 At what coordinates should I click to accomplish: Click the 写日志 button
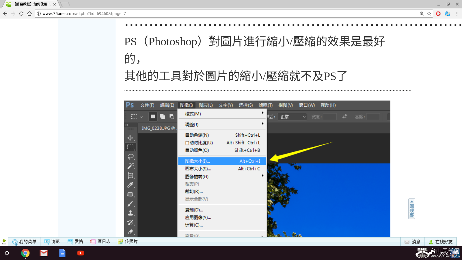tap(100, 242)
